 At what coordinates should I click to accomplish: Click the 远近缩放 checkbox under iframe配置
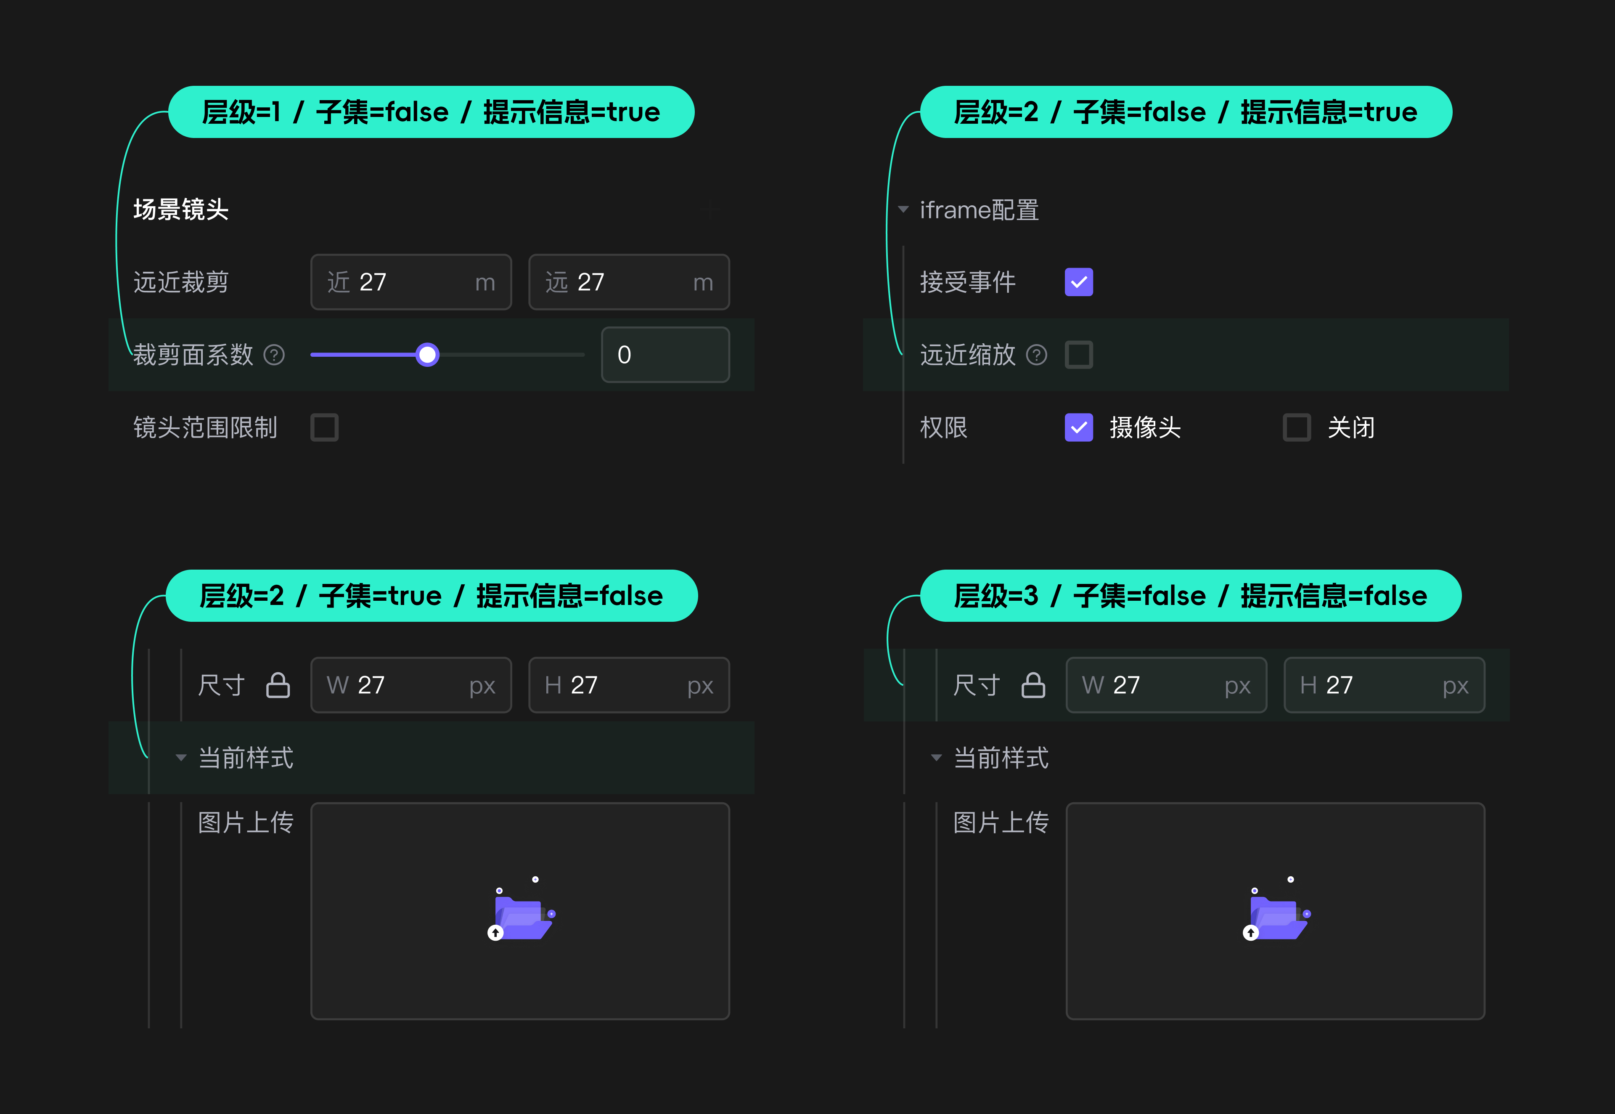tap(1078, 355)
